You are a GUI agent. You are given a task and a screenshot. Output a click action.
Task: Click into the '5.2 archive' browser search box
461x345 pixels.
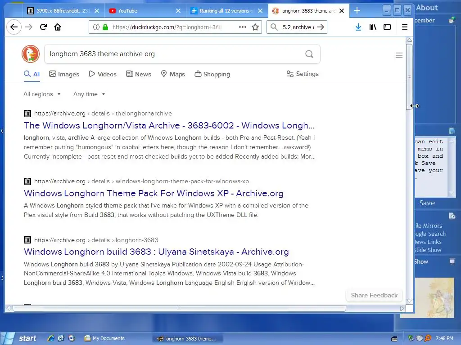298,27
